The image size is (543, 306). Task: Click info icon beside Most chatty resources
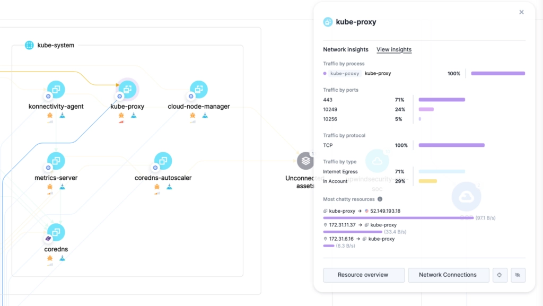click(x=380, y=199)
